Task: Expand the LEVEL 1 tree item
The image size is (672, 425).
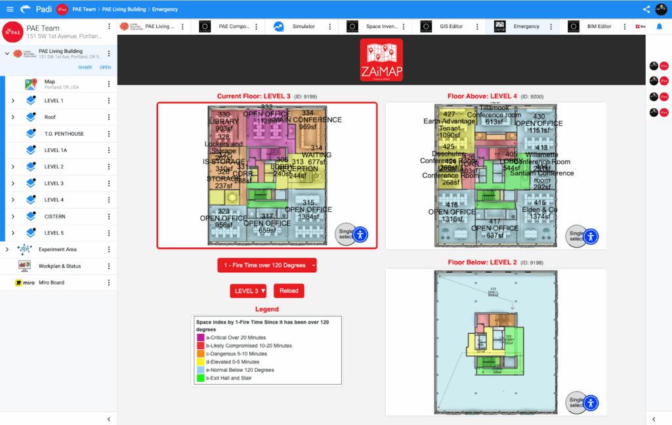Action: click(x=12, y=101)
